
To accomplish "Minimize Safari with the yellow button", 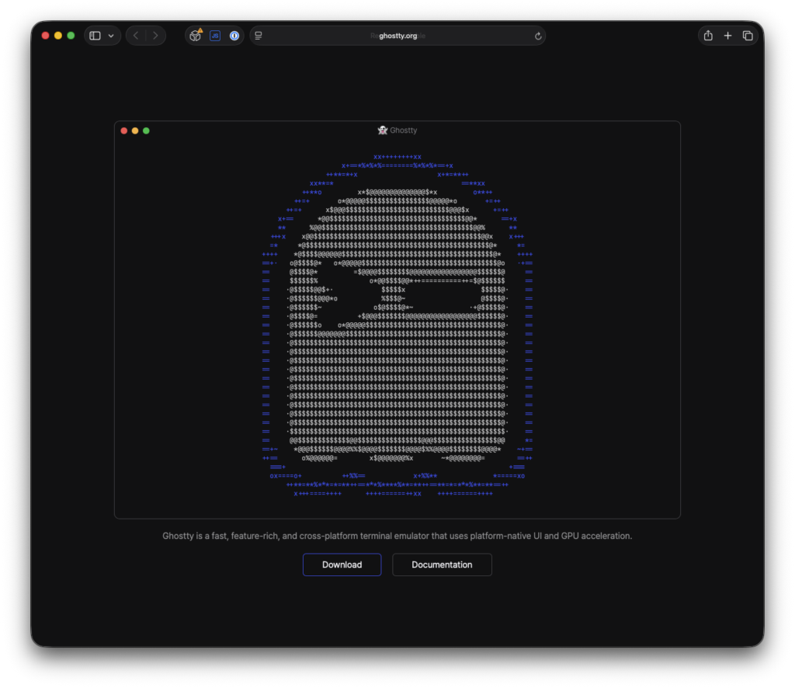I will pyautogui.click(x=57, y=36).
